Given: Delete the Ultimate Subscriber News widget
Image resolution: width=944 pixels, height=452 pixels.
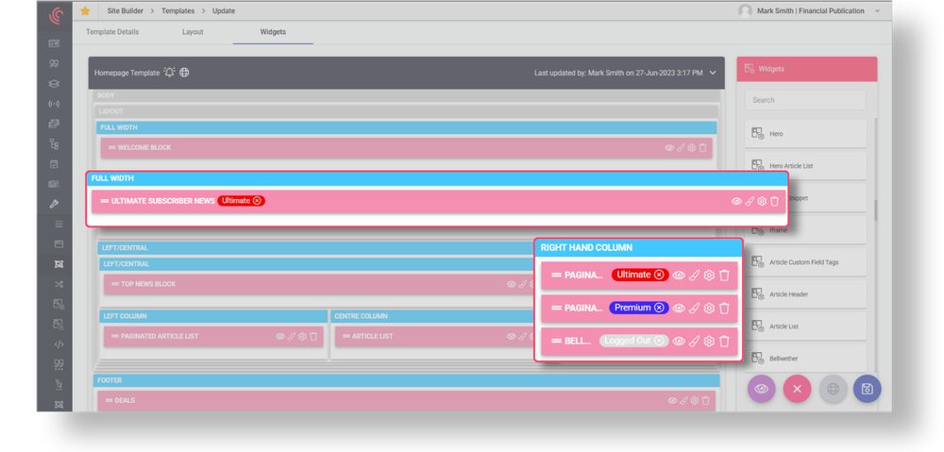Looking at the screenshot, I should [x=774, y=202].
